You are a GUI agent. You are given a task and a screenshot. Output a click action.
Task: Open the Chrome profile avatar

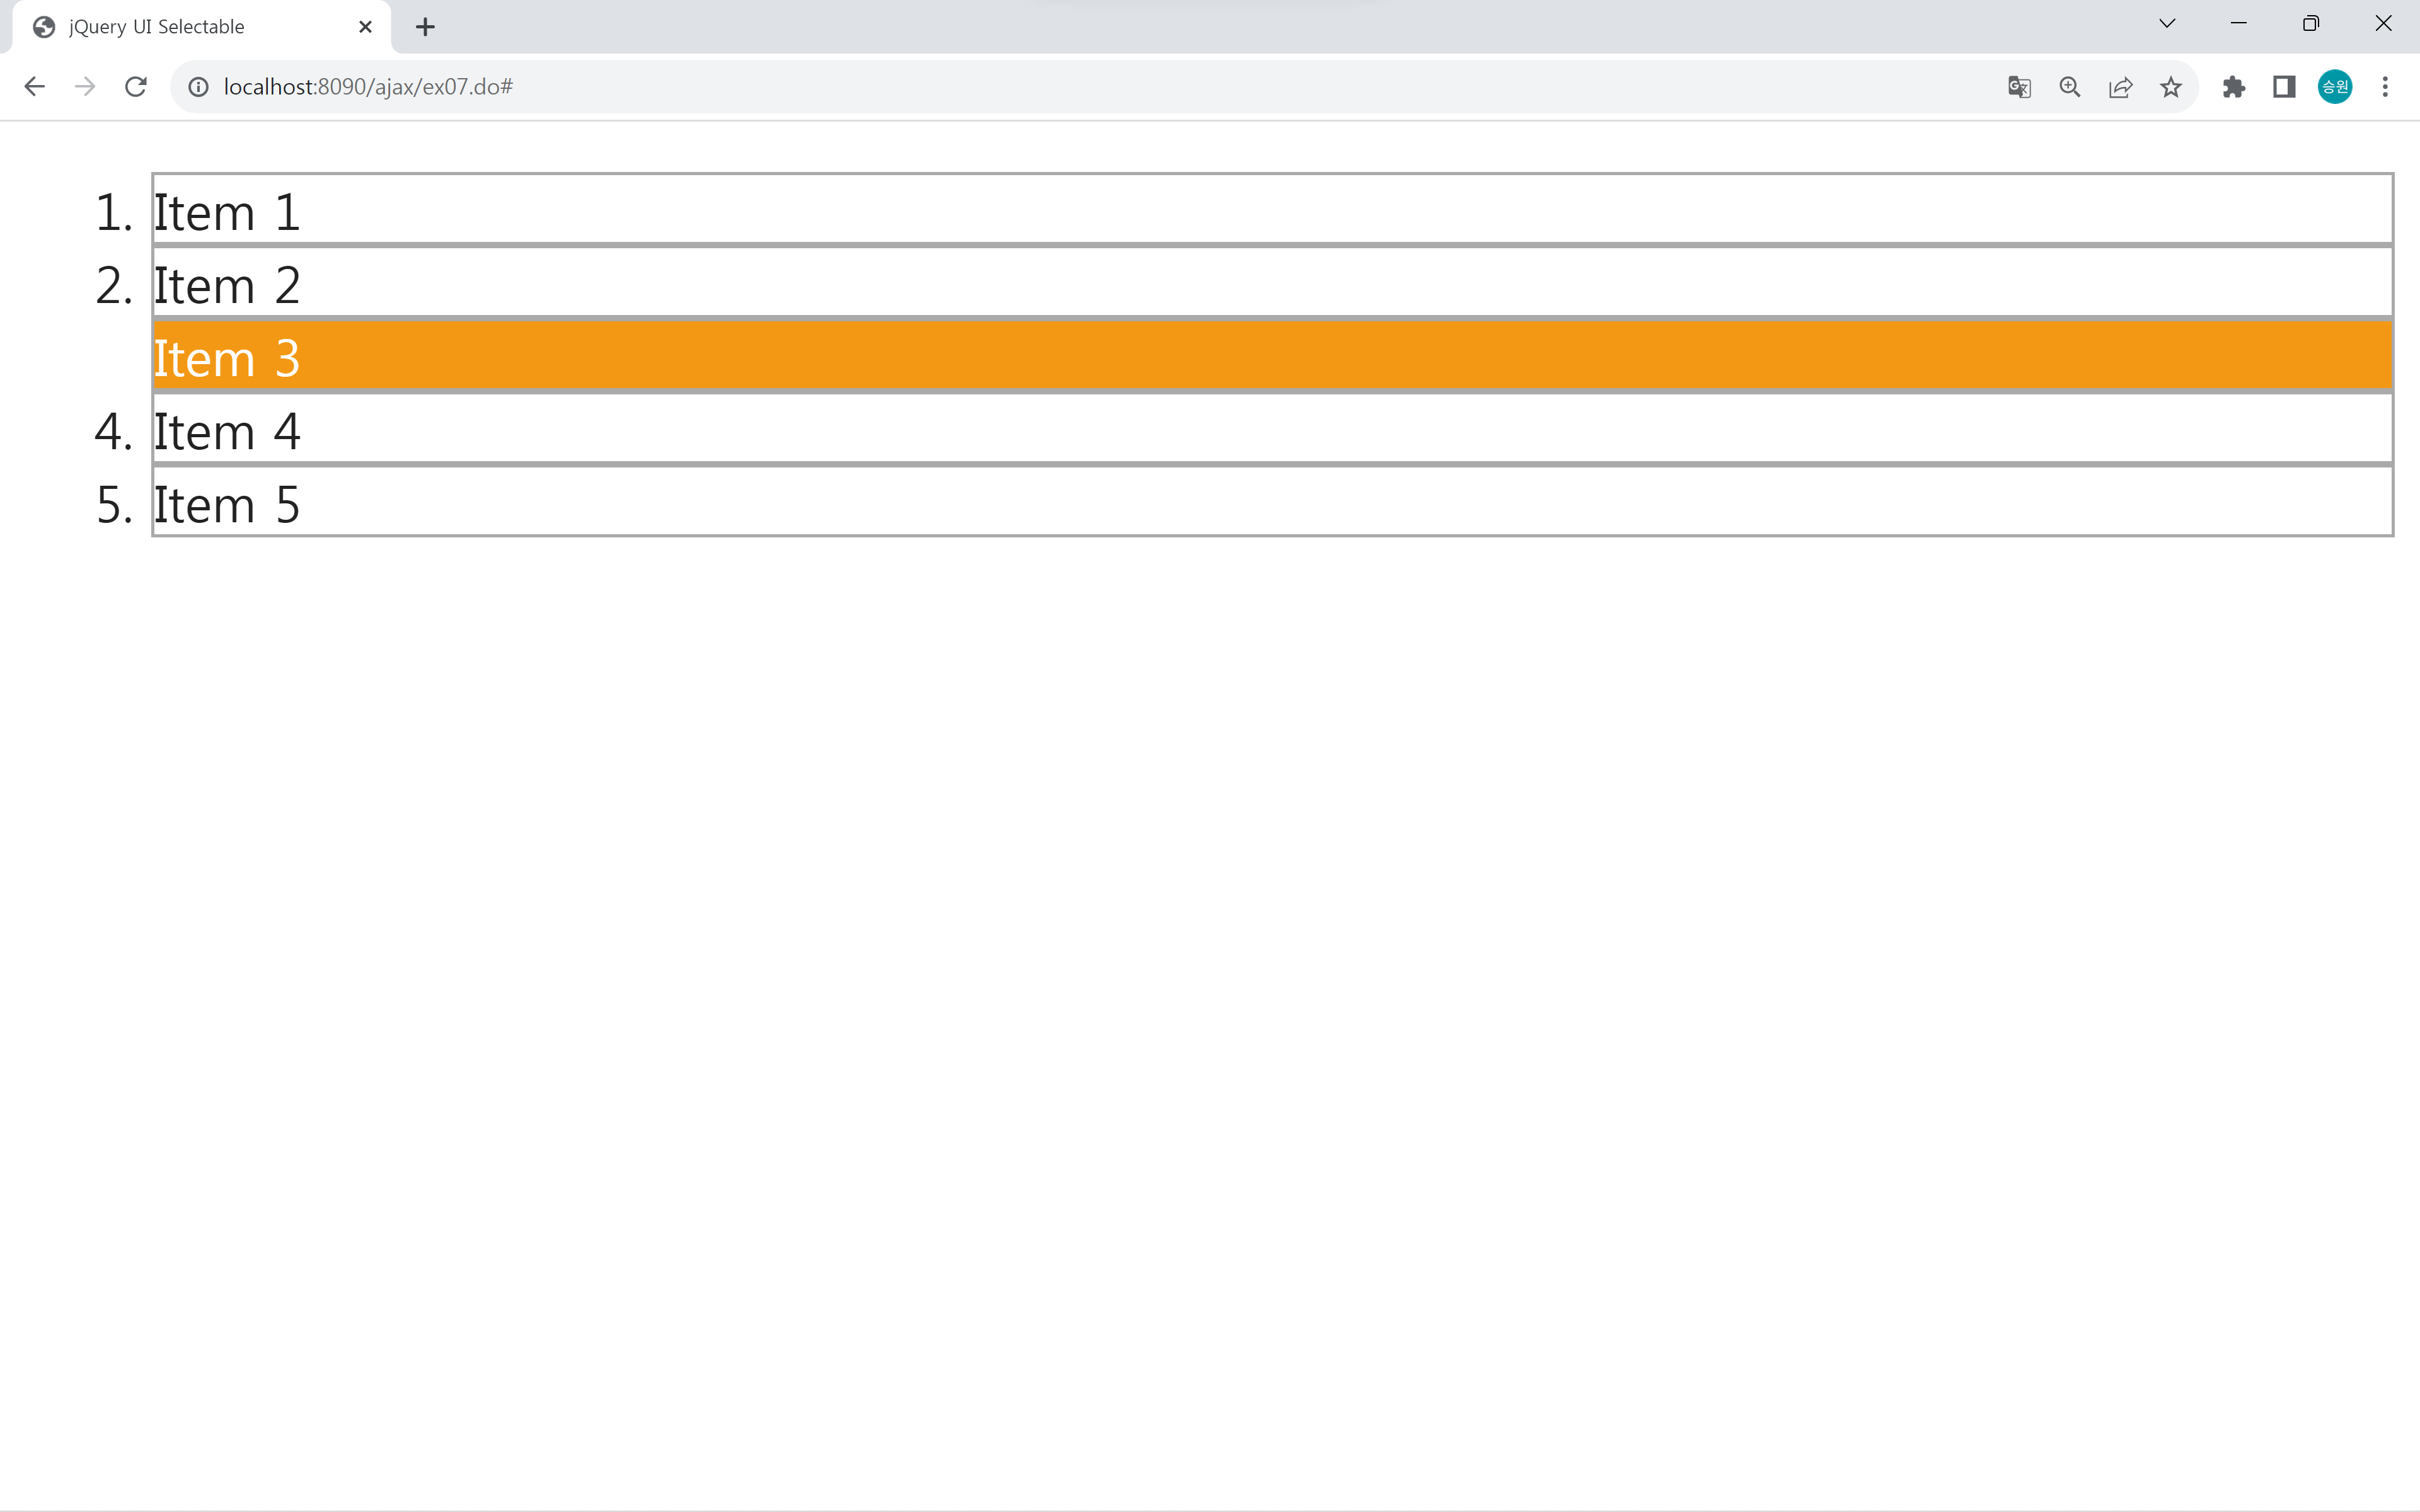(x=2334, y=87)
